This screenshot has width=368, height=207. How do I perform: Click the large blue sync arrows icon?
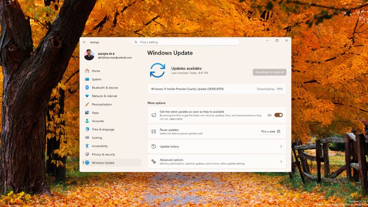(157, 70)
